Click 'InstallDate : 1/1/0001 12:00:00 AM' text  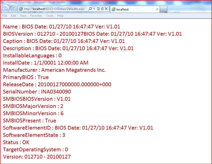coord(45,63)
